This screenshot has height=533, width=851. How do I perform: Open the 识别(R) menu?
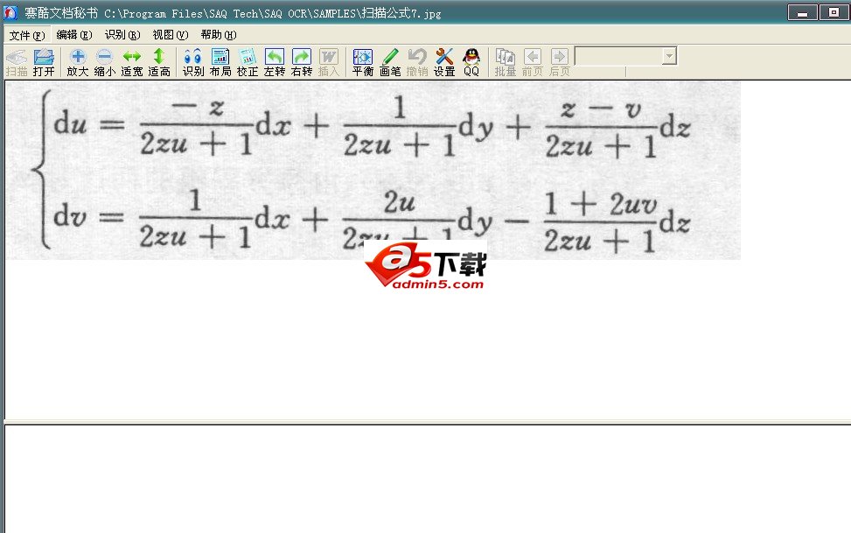(122, 35)
